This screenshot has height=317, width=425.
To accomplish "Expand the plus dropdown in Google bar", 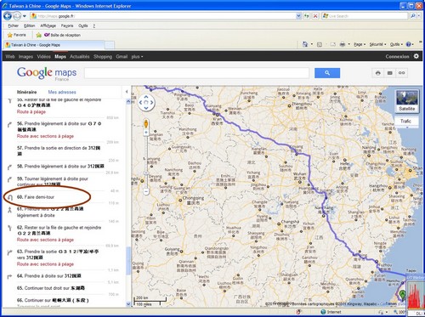I will [x=137, y=56].
